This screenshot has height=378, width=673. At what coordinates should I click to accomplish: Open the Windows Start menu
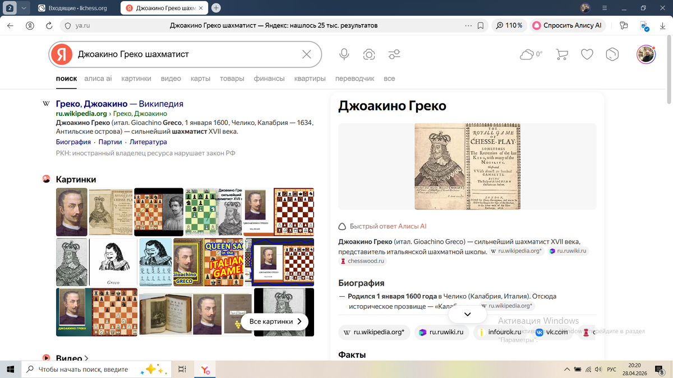click(x=10, y=370)
